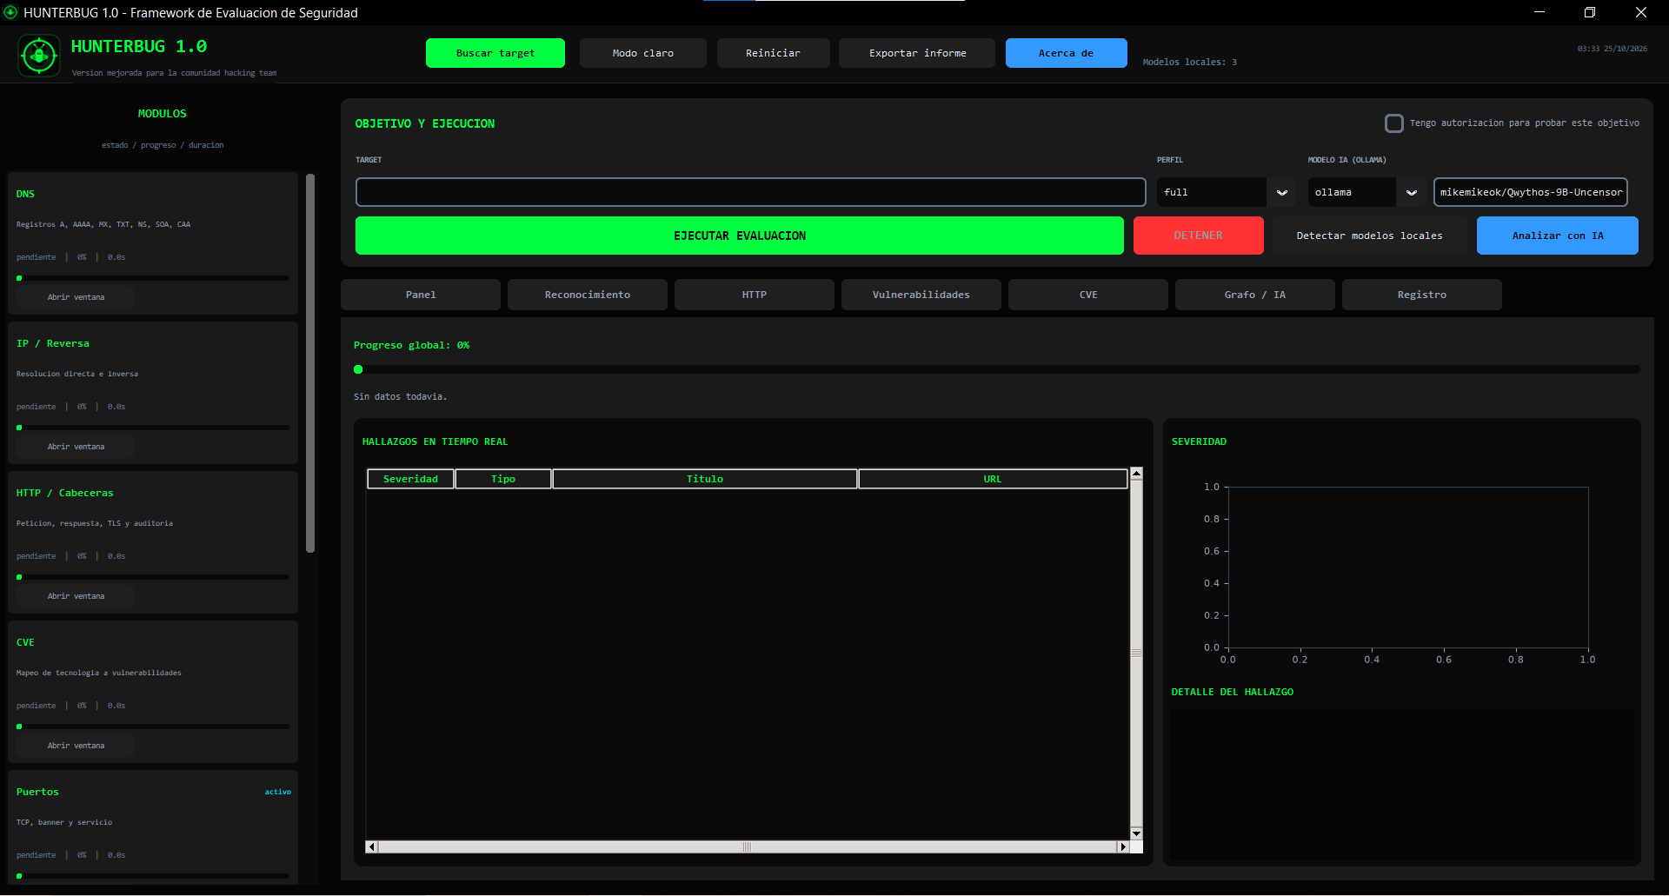
Task: Click the global progress bar
Action: [997, 369]
